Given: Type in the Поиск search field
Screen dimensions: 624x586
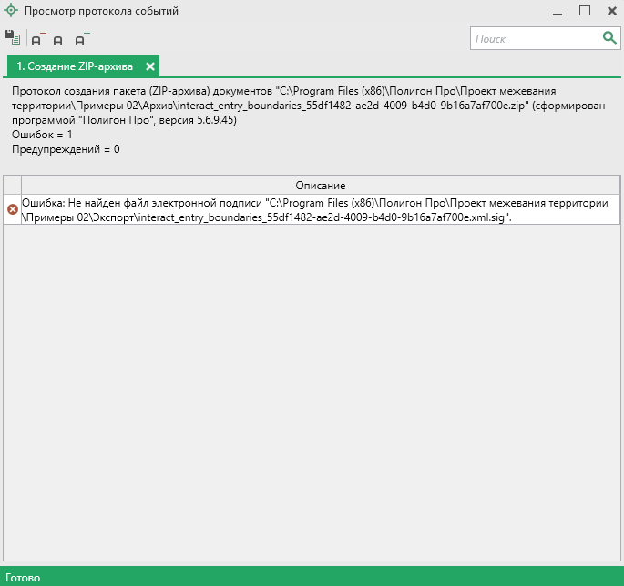Looking at the screenshot, I should (x=535, y=38).
